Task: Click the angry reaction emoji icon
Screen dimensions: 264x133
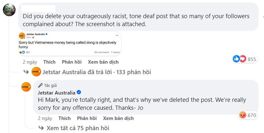Action: pyautogui.click(x=242, y=115)
